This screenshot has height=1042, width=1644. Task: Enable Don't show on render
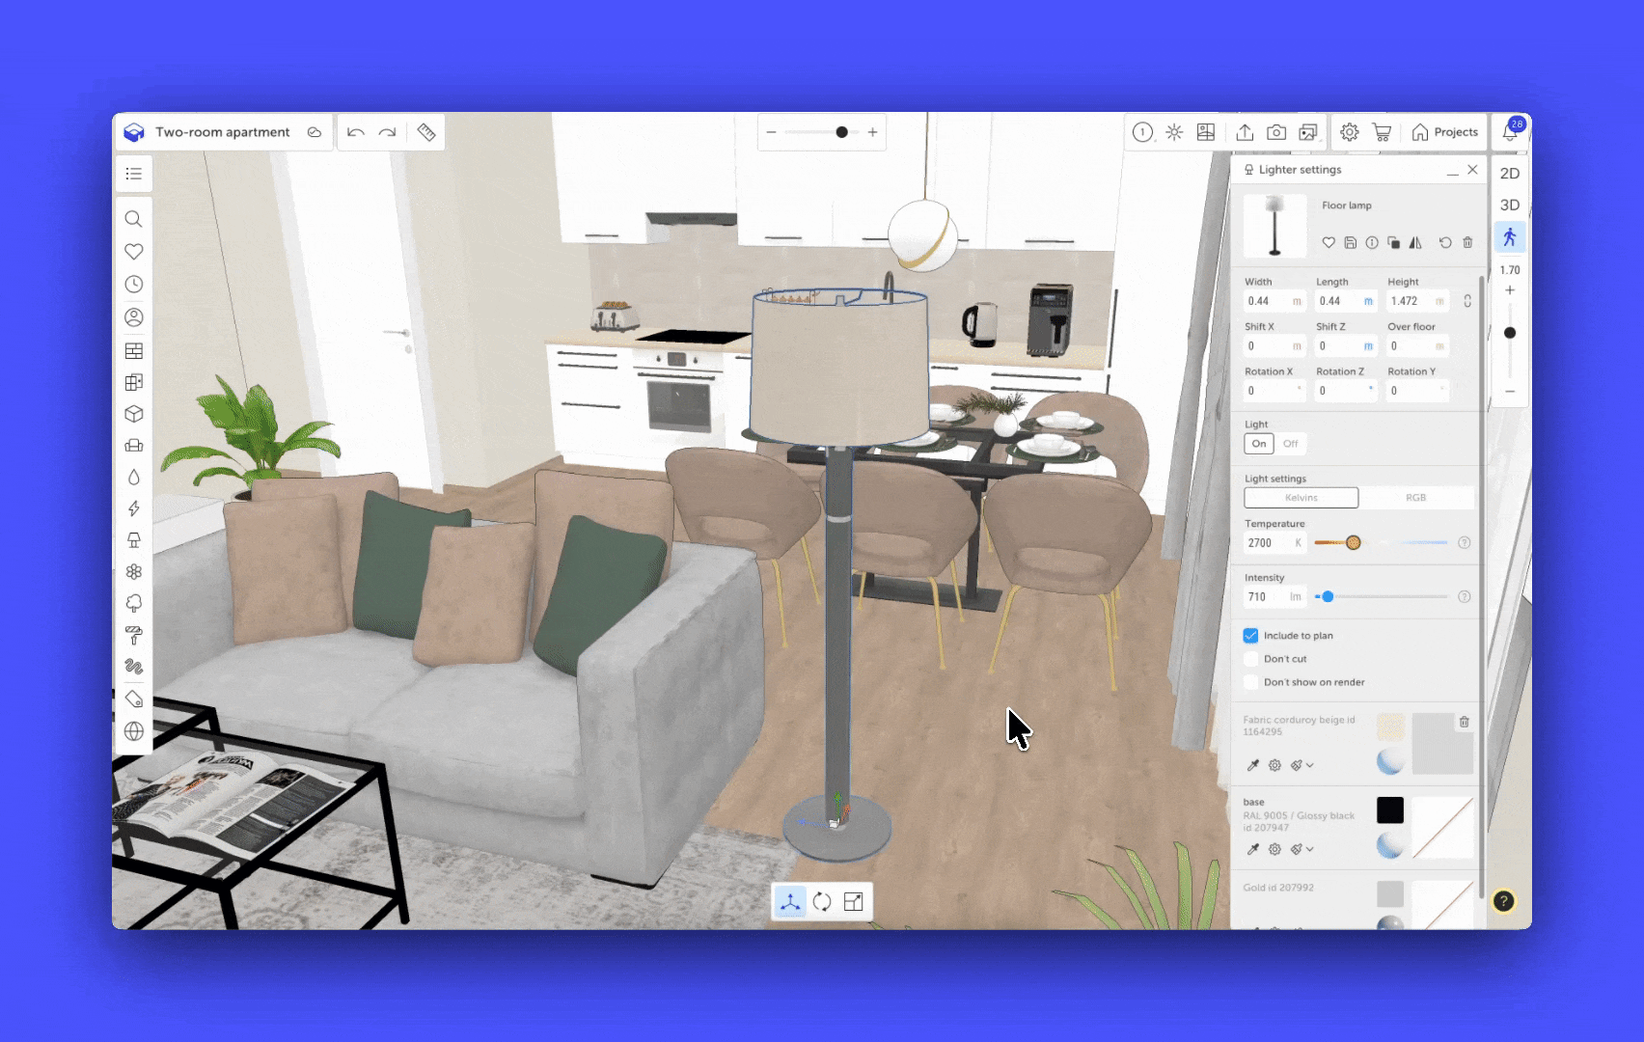[x=1251, y=682]
